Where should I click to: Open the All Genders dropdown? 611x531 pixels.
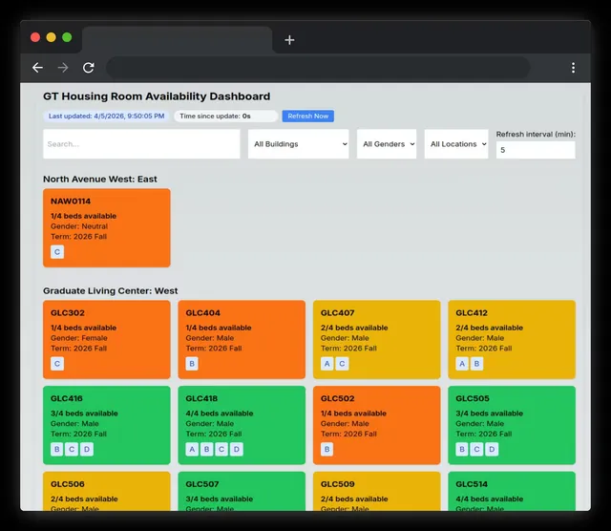pos(387,144)
